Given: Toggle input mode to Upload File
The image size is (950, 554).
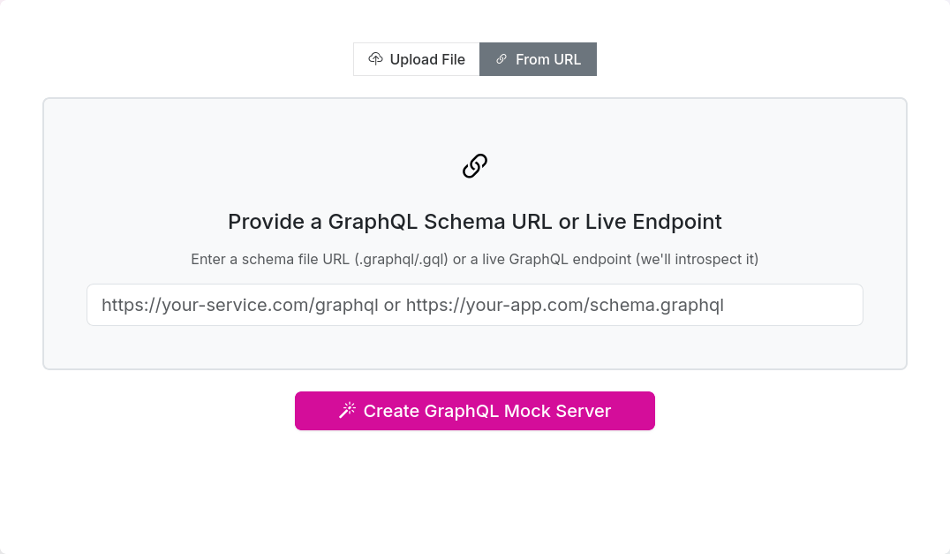Looking at the screenshot, I should point(416,58).
